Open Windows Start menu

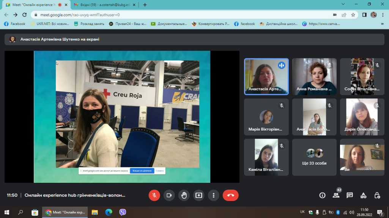tap(7, 212)
